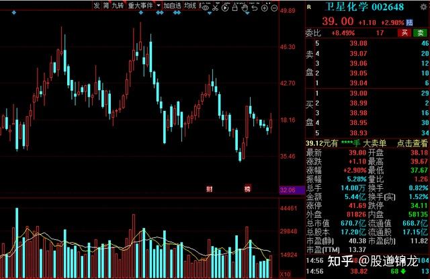Toggle the lock icon in chart toolbar
This screenshot has height=279, width=430.
point(234,7)
